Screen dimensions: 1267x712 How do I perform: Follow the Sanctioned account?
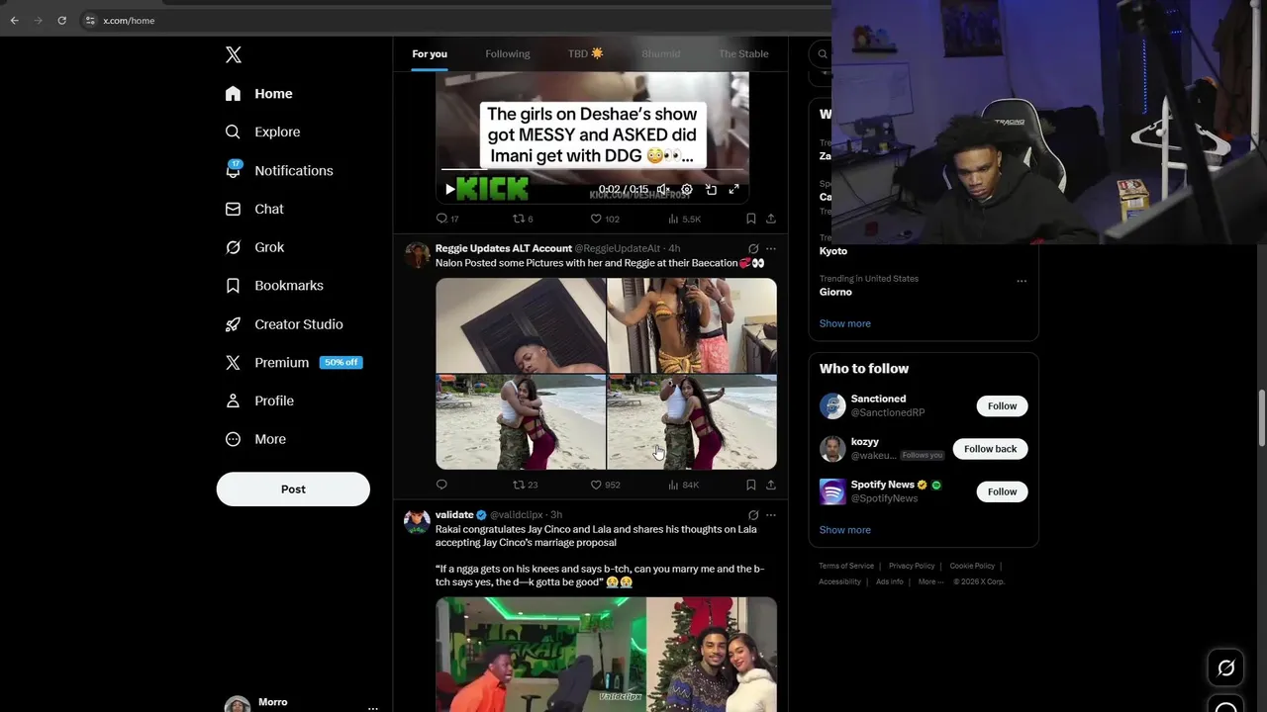tap(1002, 406)
